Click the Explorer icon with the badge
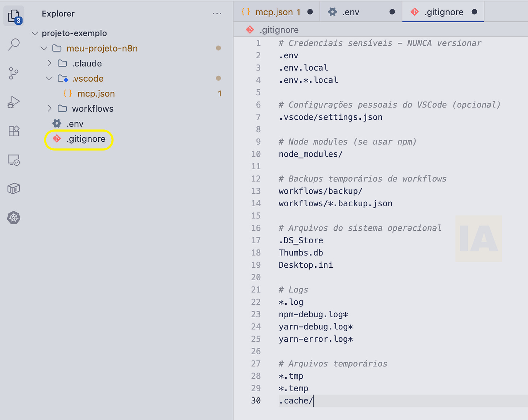 (x=13, y=15)
